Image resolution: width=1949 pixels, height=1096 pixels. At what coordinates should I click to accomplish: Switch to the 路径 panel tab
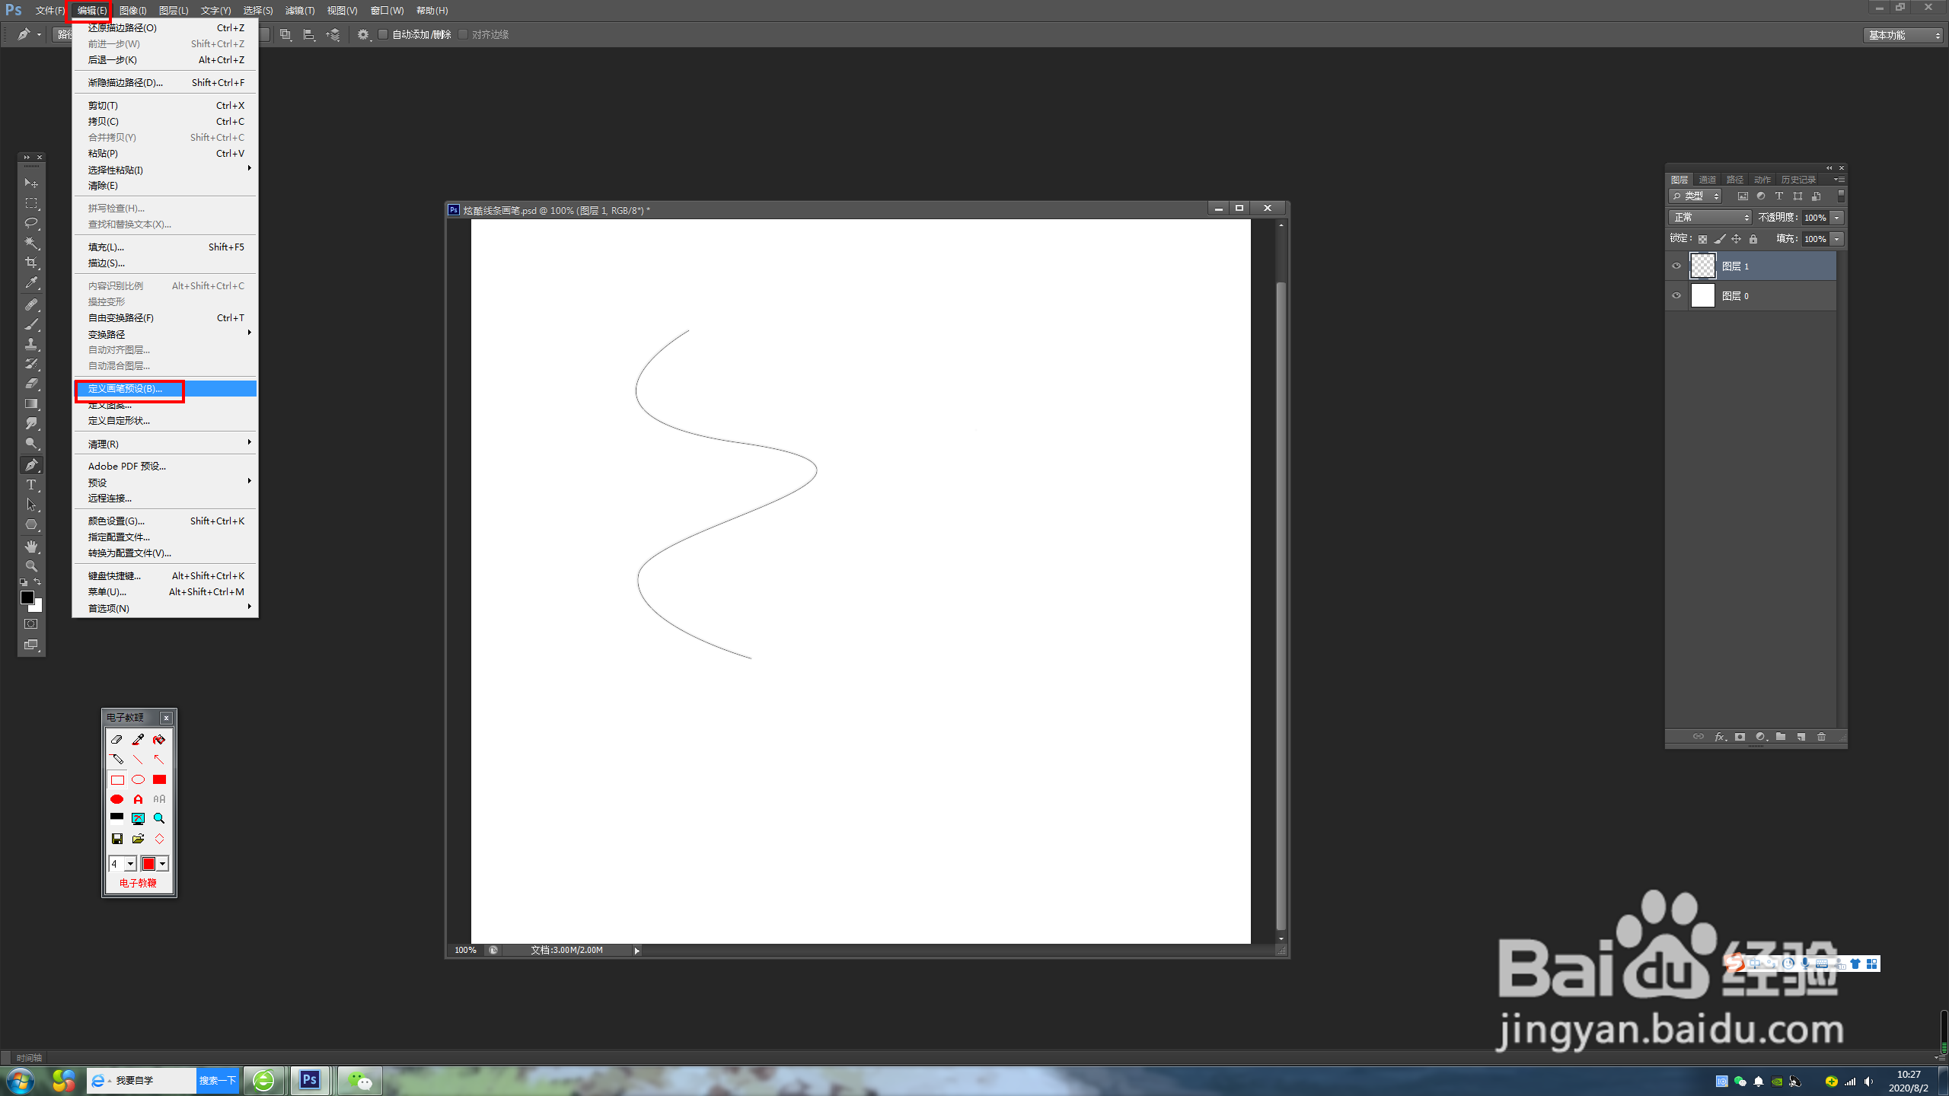pos(1734,180)
